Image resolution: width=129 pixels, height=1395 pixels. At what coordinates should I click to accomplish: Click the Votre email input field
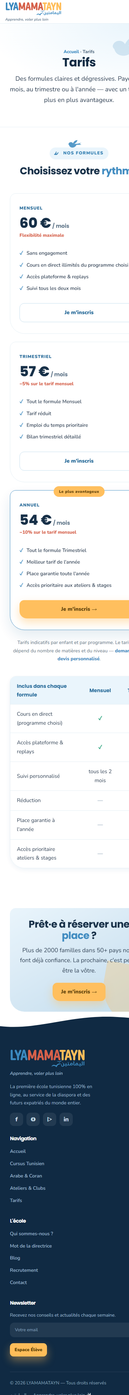tap(70, 1330)
